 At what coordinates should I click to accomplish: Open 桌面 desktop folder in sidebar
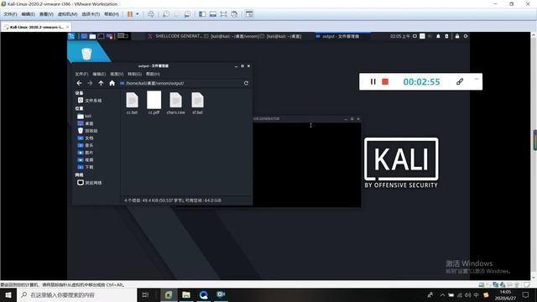[x=86, y=123]
